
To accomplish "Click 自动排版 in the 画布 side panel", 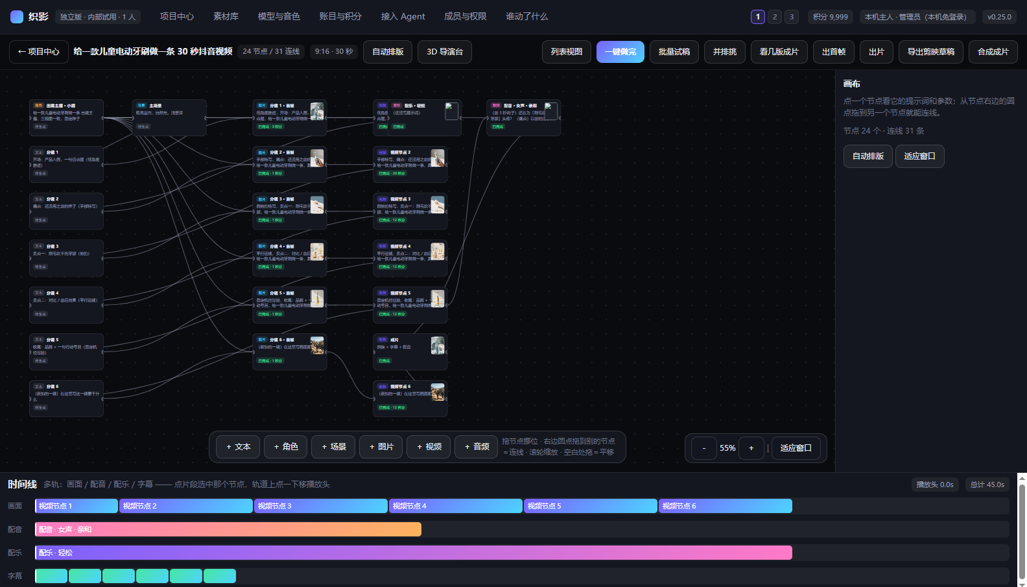I will click(868, 156).
